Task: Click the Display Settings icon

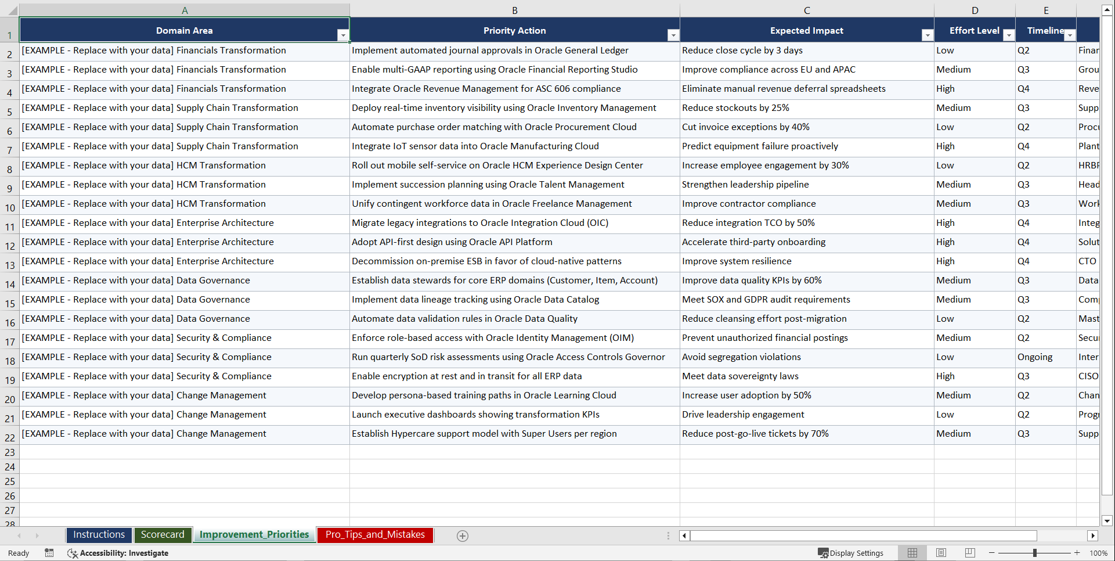Action: point(851,553)
